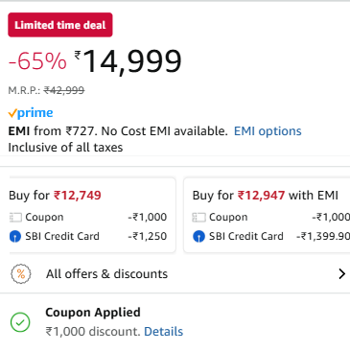Click coupon ticket icon in EMI card
The height and width of the screenshot is (351, 350).
[198, 218]
